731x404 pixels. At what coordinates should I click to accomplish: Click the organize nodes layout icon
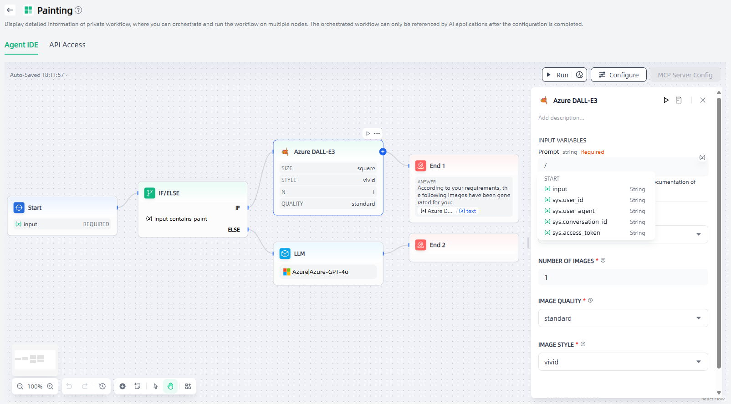click(188, 386)
